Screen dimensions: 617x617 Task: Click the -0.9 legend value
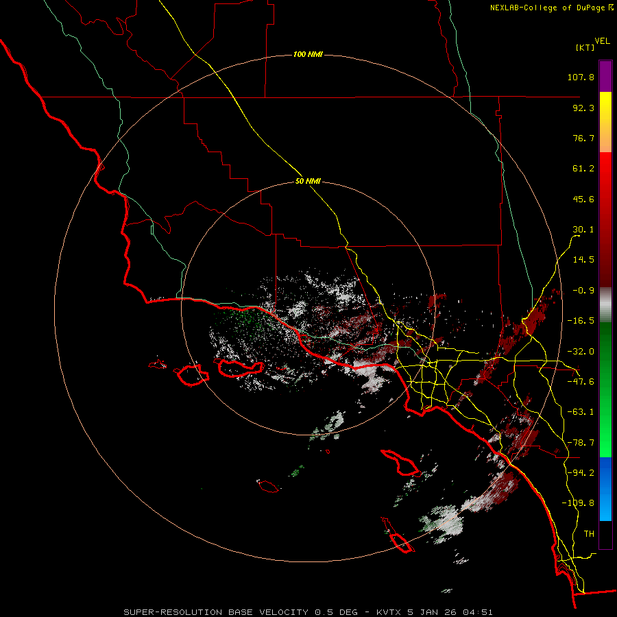(x=583, y=291)
